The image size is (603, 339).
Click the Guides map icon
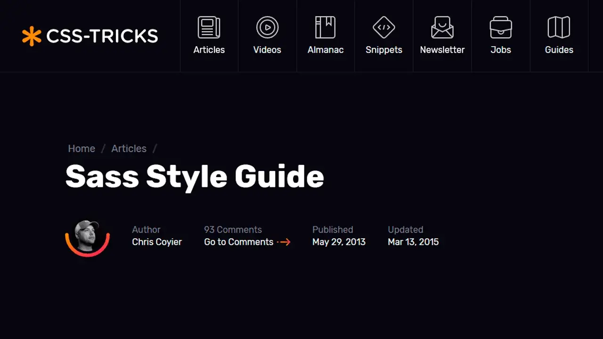tap(559, 27)
